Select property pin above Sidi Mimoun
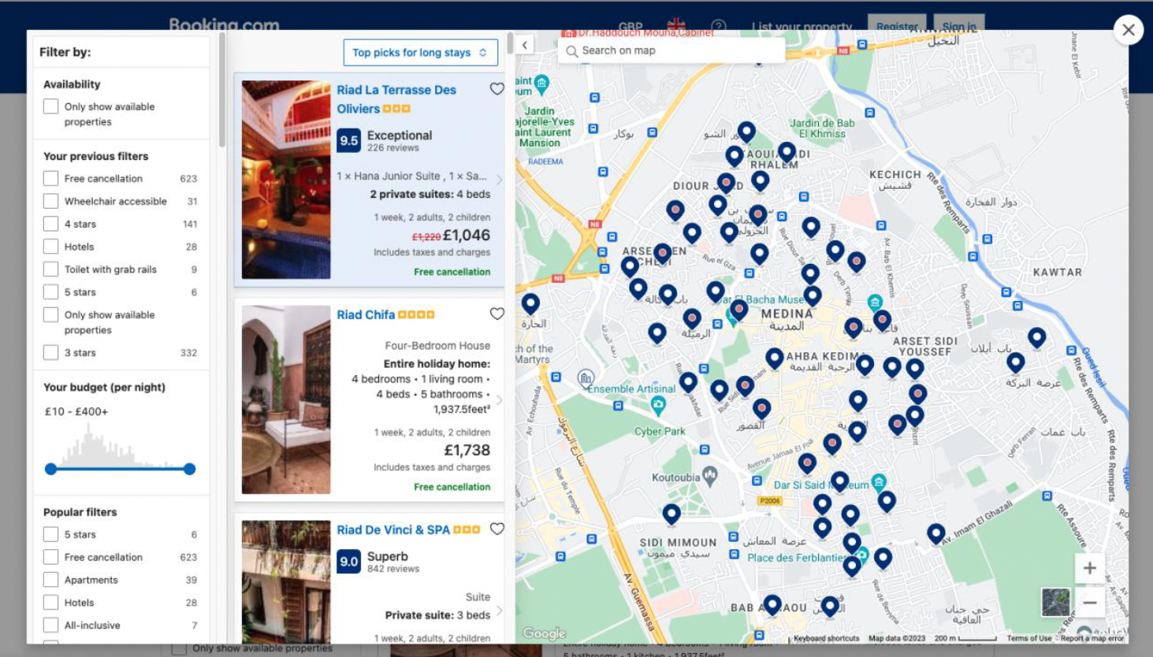 coord(671,514)
